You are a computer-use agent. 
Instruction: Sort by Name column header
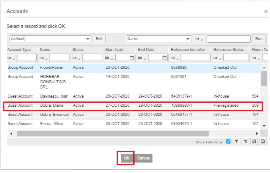(45, 50)
